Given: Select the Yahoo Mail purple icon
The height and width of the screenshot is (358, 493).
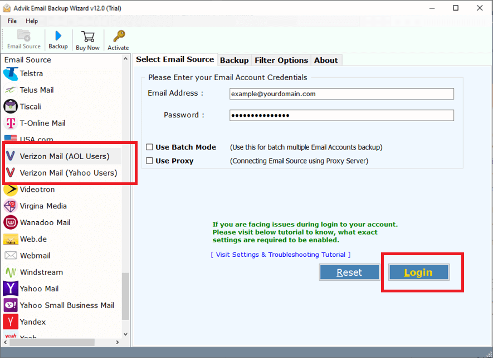Looking at the screenshot, I should point(11,289).
